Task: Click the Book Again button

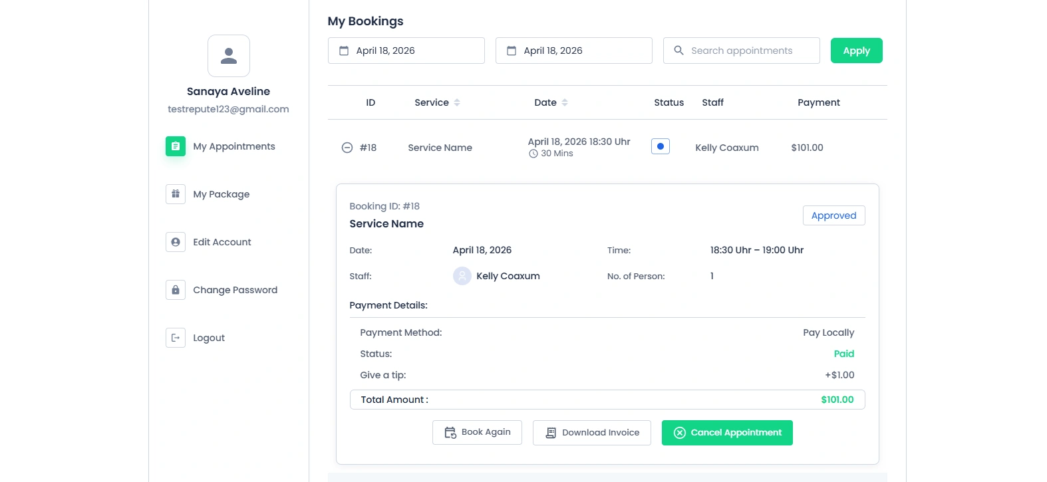Action: tap(477, 432)
